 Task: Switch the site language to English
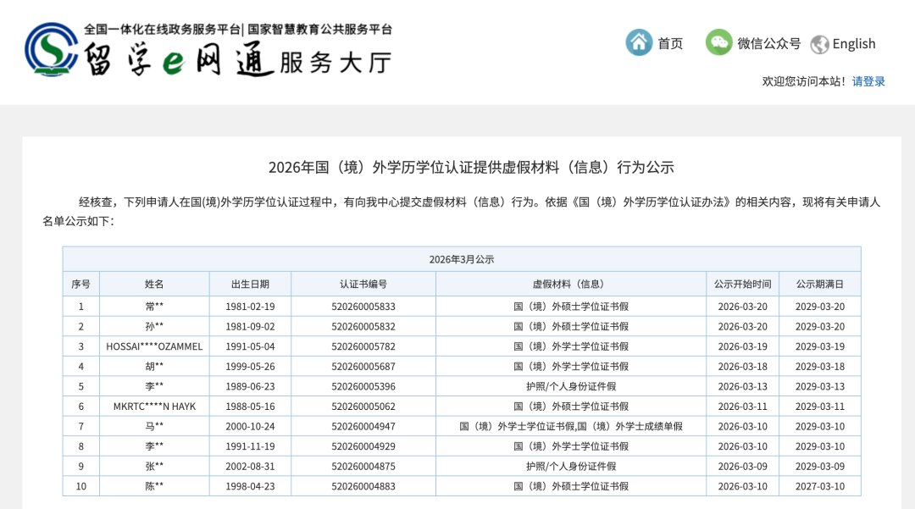854,44
